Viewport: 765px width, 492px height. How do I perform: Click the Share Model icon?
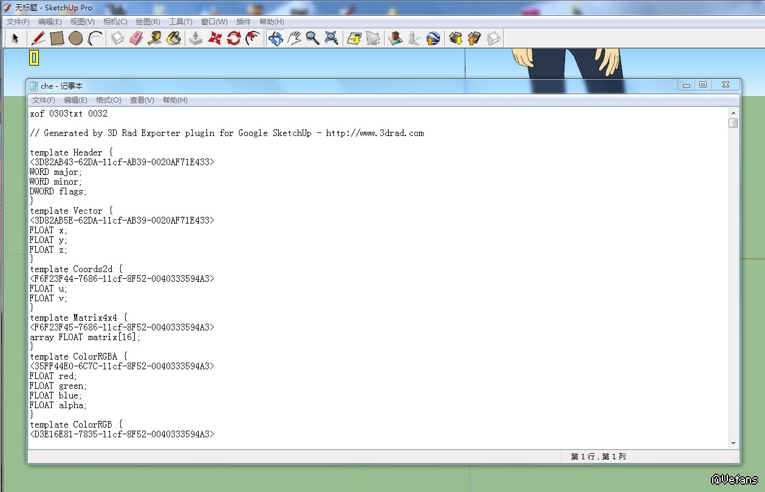[475, 38]
